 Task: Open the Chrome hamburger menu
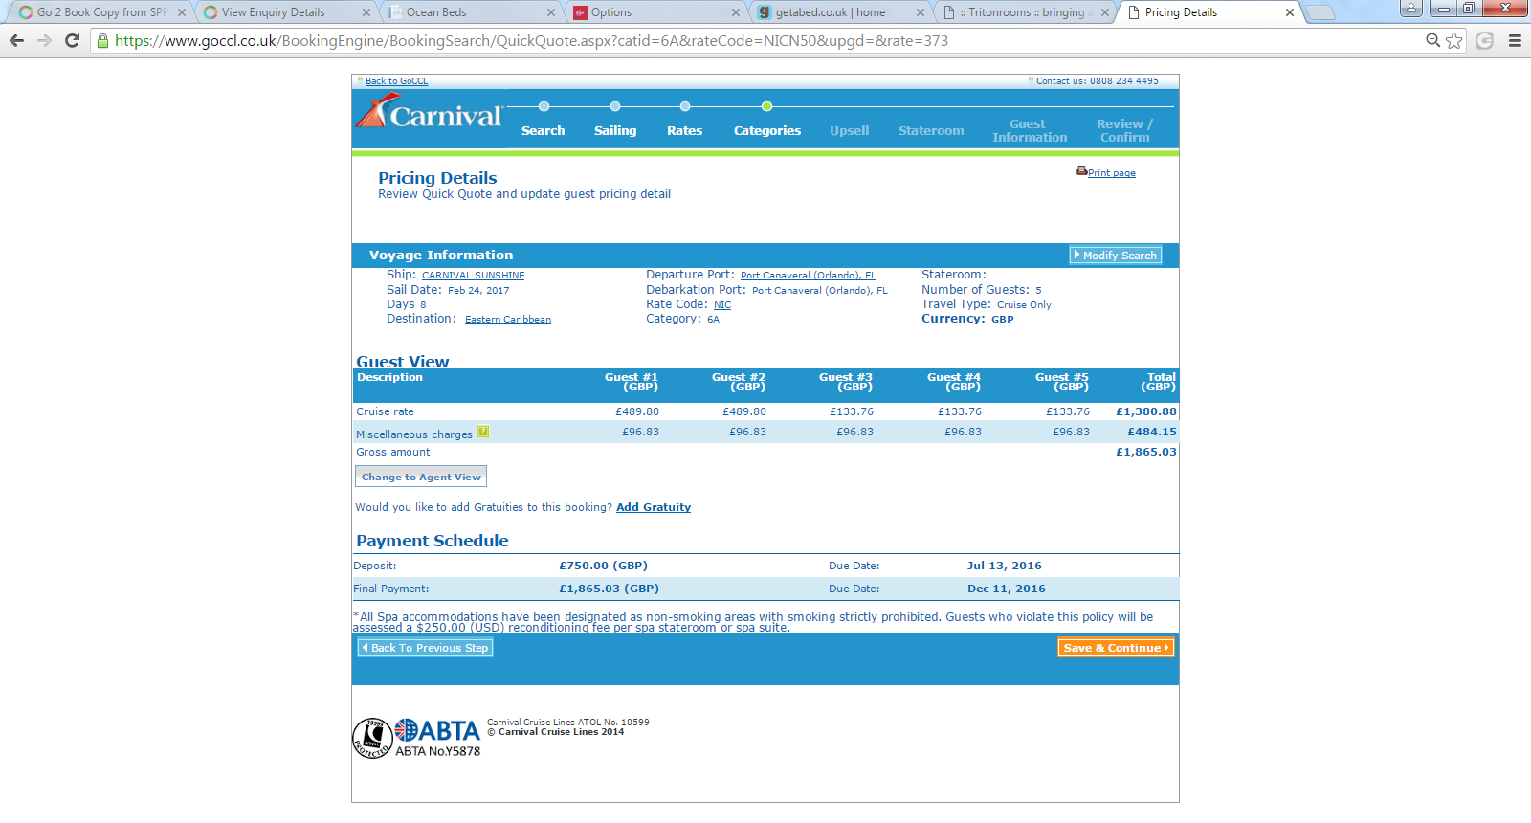point(1515,40)
